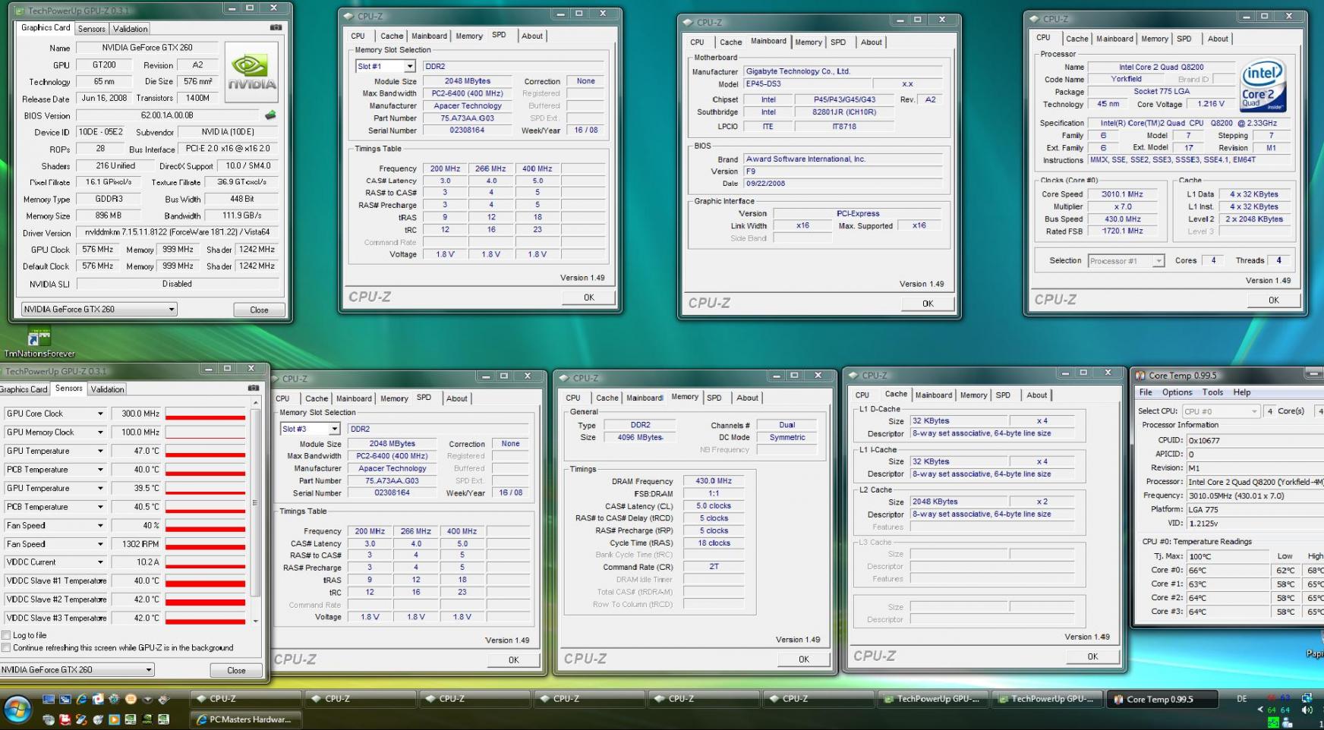Open GPU Temperature dropdown on the 47.0 °C row
Image resolution: width=1324 pixels, height=730 pixels.
pos(100,451)
